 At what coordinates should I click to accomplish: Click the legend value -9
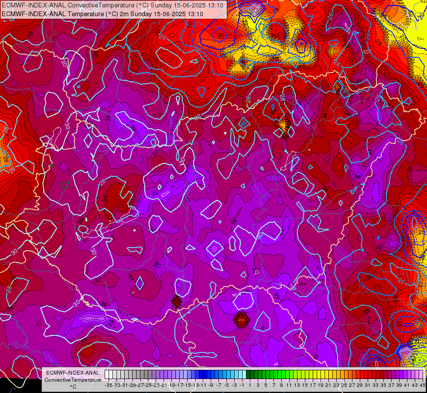[211, 386]
